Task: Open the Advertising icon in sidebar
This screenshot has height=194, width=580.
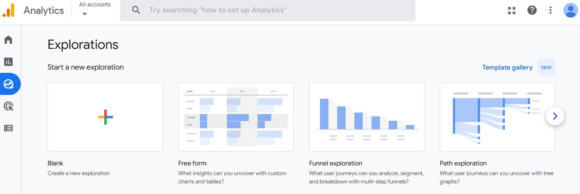Action: [x=8, y=106]
